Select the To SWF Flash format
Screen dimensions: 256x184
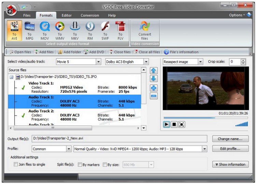[x=105, y=31]
